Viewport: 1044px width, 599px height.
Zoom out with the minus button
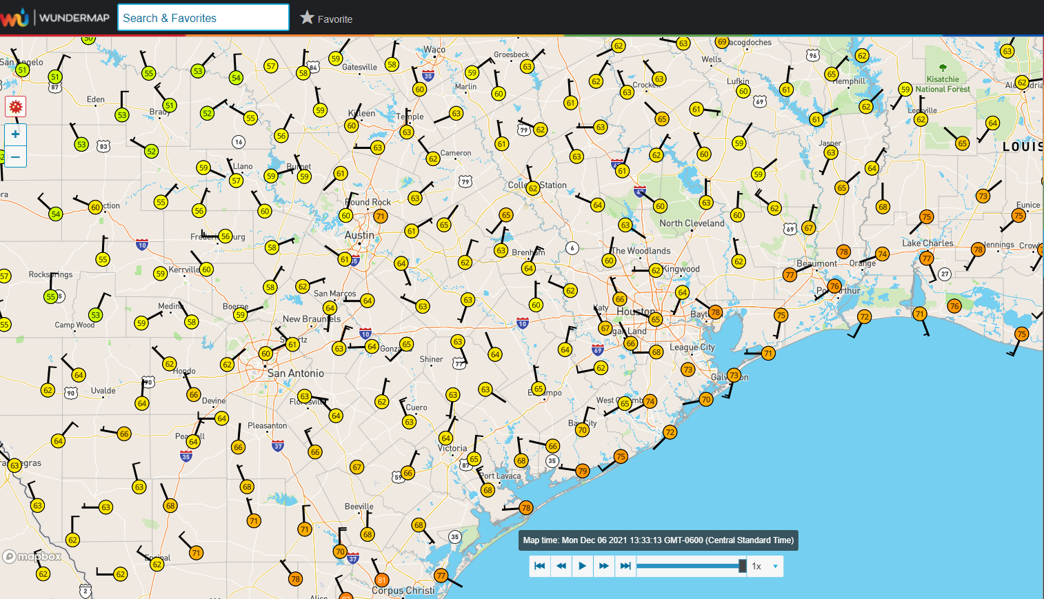15,157
